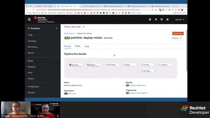Select the build-jar pipeline task
210x118 pixels.
point(94,65)
